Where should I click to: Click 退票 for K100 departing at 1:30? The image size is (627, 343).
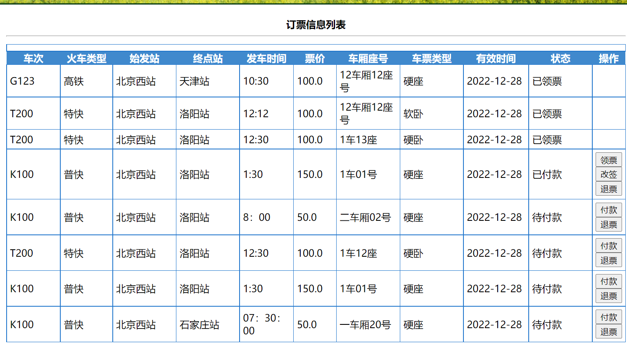point(609,296)
